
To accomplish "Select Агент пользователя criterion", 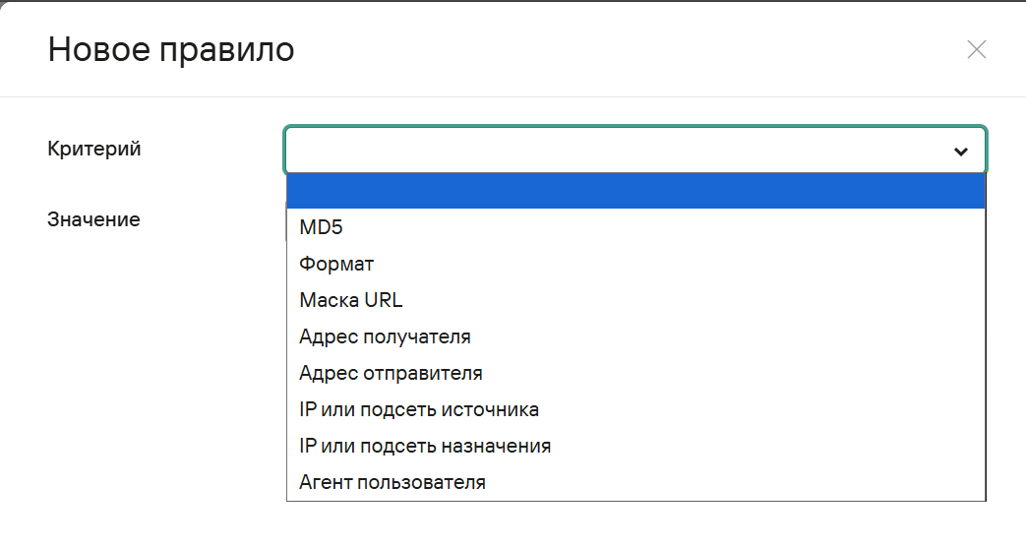I will pos(392,482).
